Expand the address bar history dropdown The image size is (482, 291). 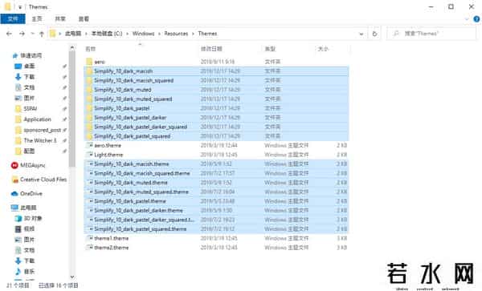pyautogui.click(x=361, y=34)
